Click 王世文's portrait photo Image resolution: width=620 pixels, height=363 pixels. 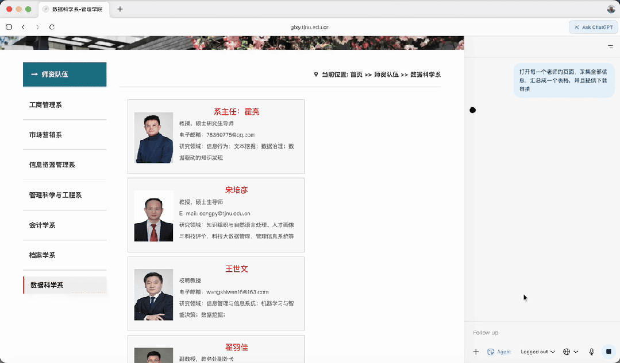click(x=153, y=295)
